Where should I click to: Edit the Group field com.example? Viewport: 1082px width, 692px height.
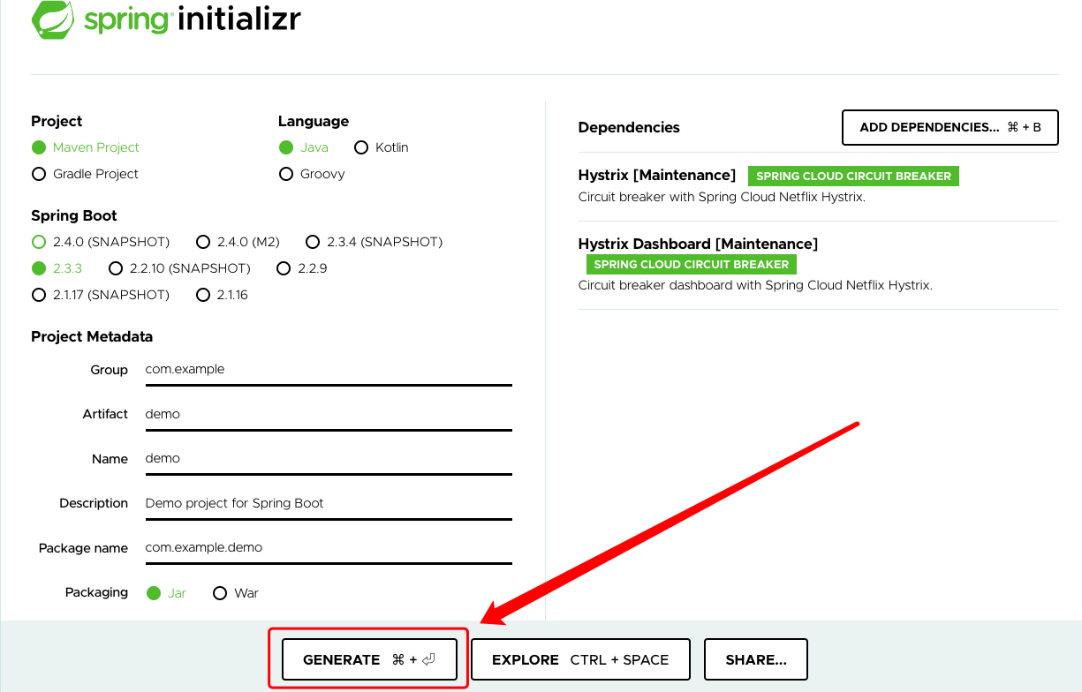click(x=329, y=370)
